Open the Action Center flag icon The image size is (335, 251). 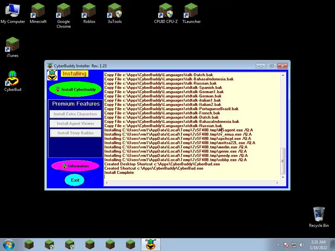(x=286, y=245)
